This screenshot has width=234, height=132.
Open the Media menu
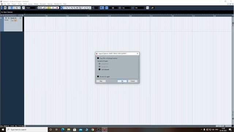click(36, 4)
